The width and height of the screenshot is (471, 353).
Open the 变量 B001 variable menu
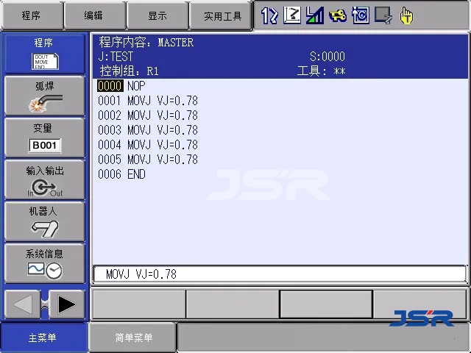point(44,138)
